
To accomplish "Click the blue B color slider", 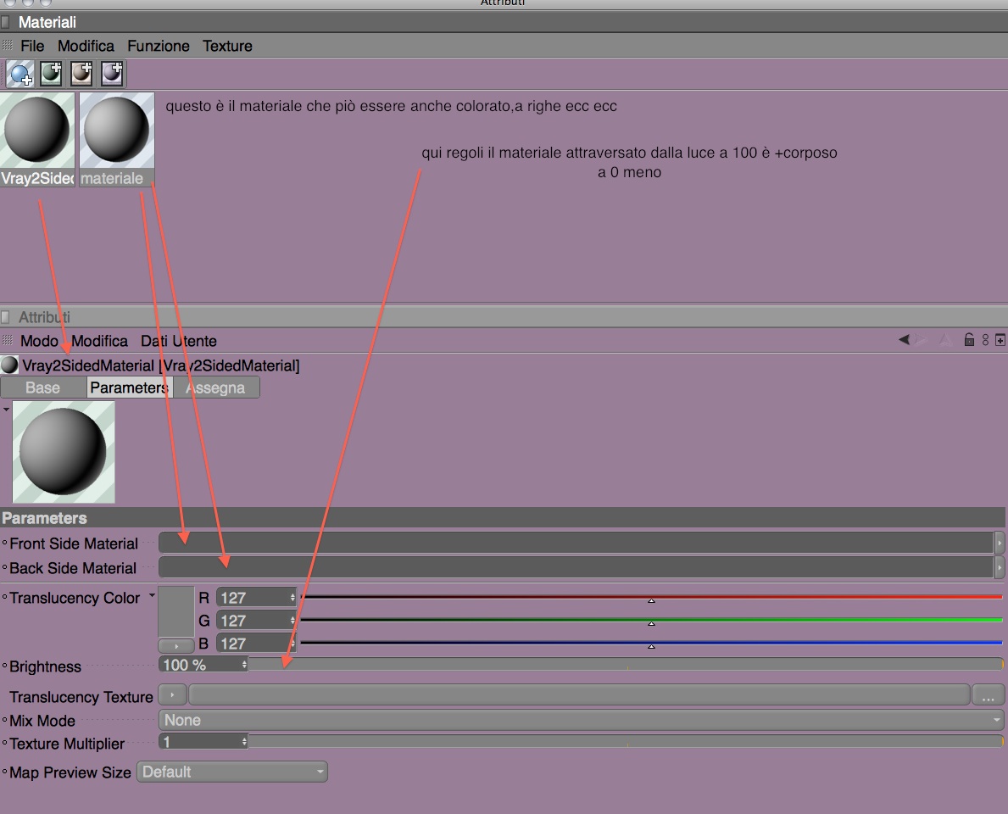I will [x=651, y=643].
